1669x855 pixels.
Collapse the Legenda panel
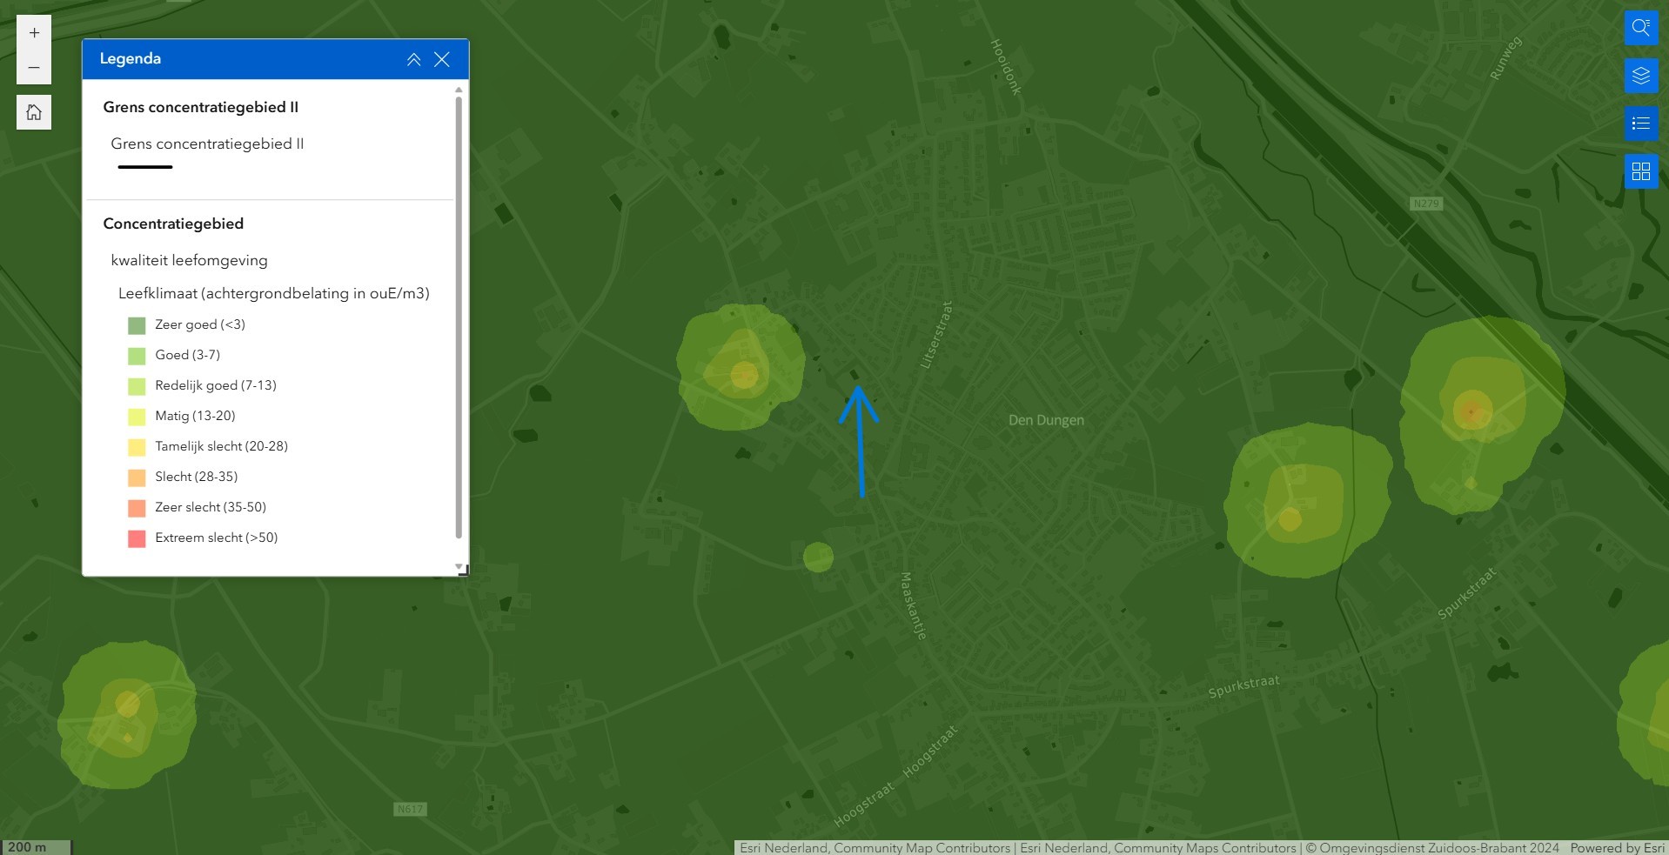(414, 59)
